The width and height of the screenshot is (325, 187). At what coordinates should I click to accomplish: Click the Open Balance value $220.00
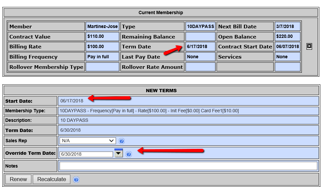(x=287, y=37)
